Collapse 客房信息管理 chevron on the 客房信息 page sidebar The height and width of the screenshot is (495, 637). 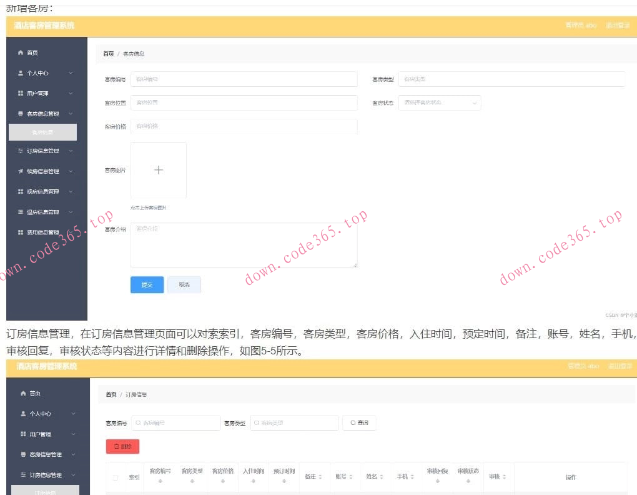click(x=71, y=113)
